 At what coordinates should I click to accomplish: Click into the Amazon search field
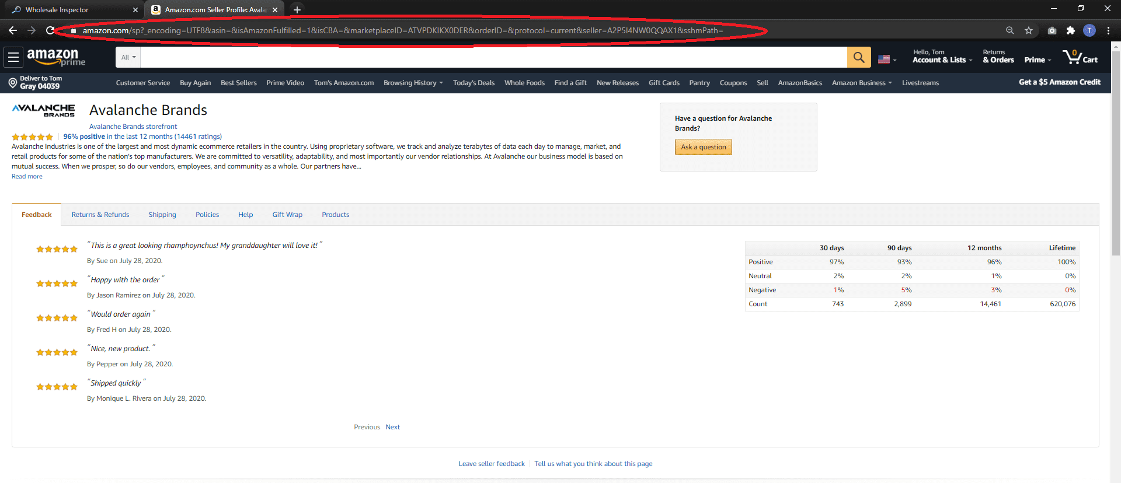(494, 57)
